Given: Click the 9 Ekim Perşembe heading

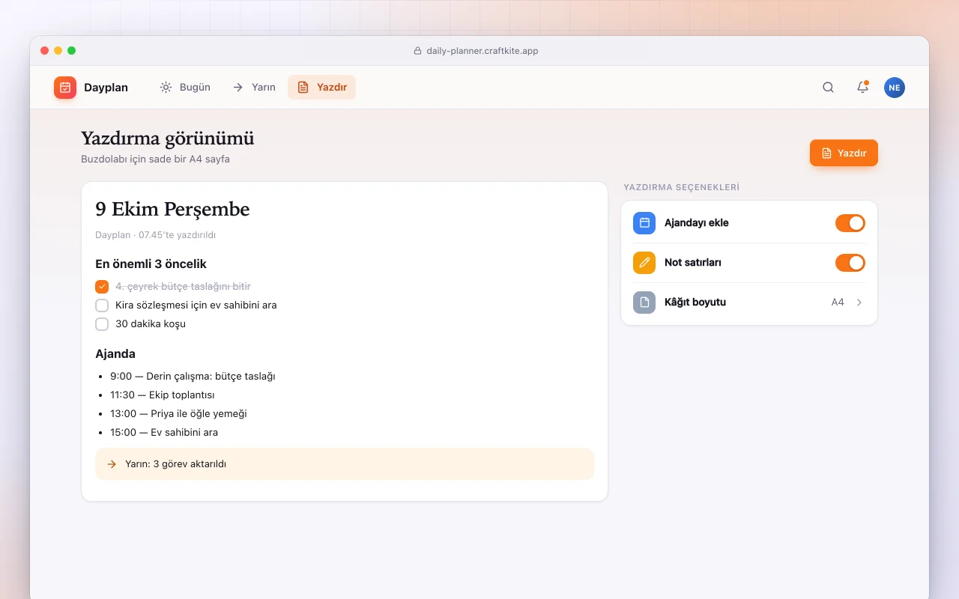Looking at the screenshot, I should pos(172,210).
